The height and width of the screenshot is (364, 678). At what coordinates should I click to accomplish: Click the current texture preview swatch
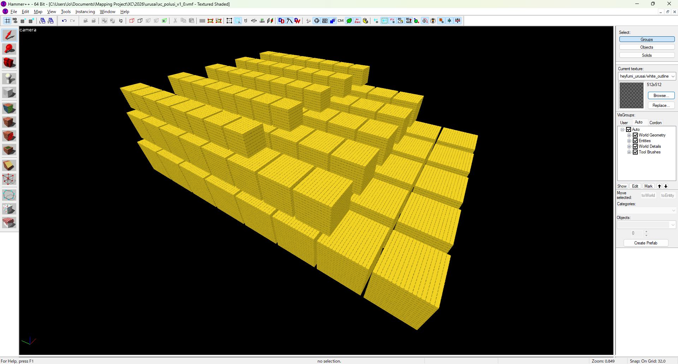(x=631, y=95)
